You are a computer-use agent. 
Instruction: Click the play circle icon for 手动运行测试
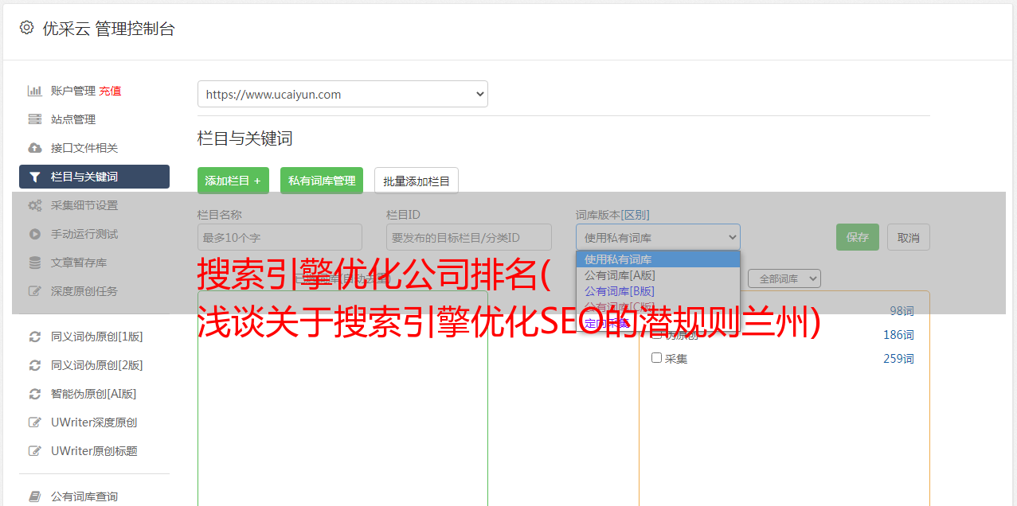(34, 234)
